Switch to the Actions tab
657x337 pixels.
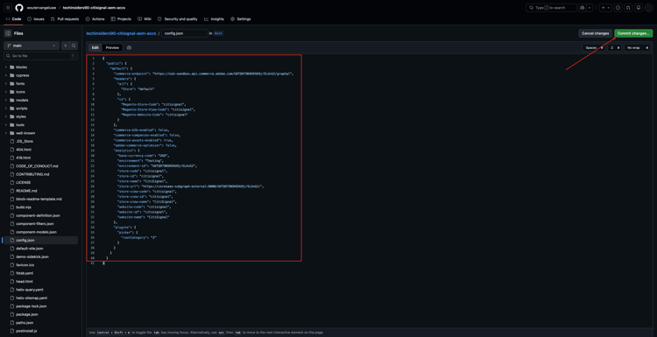tap(95, 19)
